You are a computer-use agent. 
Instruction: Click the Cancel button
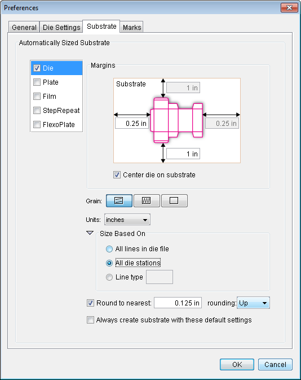point(275,365)
